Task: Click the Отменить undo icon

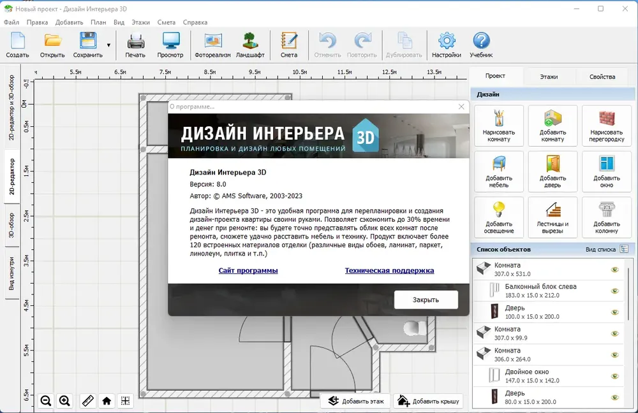Action: 327,45
